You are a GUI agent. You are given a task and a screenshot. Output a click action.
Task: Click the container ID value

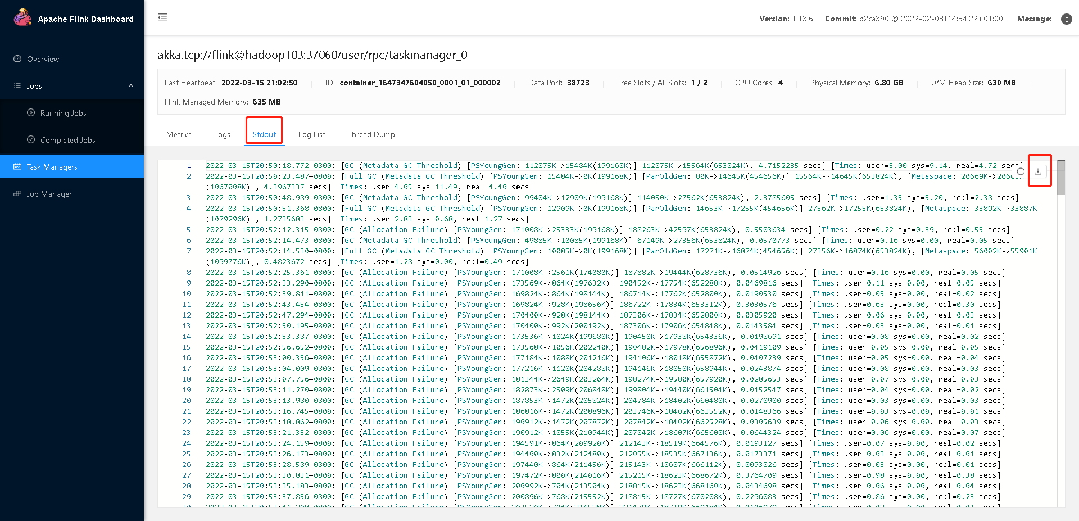click(420, 83)
